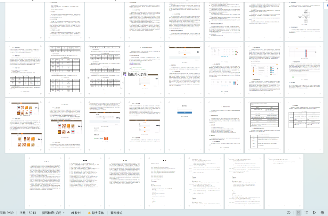Image resolution: width=328 pixels, height=216 pixels.
Task: Select the login page with blue button
Action: pos(184,125)
